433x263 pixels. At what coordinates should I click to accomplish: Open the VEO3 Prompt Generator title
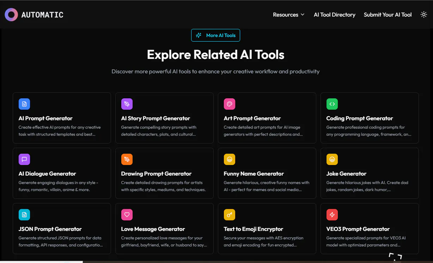[358, 229]
